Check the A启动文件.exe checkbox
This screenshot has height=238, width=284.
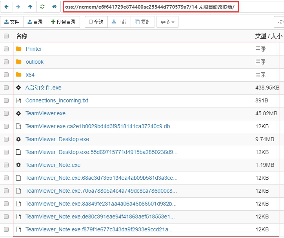[x=6, y=88]
